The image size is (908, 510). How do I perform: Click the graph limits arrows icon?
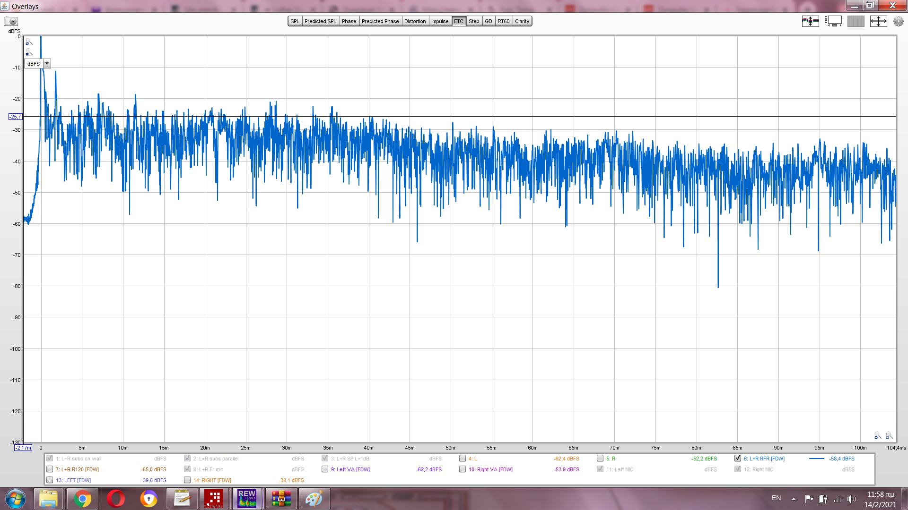tap(878, 21)
